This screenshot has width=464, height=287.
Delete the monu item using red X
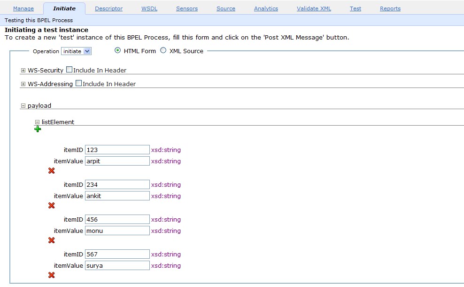pos(52,240)
